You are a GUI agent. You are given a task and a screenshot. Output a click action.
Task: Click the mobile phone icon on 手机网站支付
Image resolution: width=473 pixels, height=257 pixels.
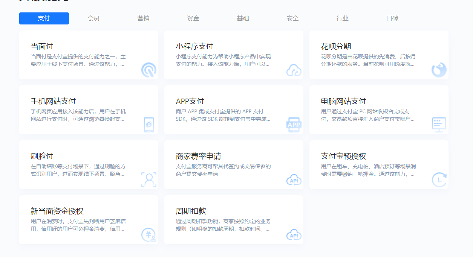(x=148, y=125)
